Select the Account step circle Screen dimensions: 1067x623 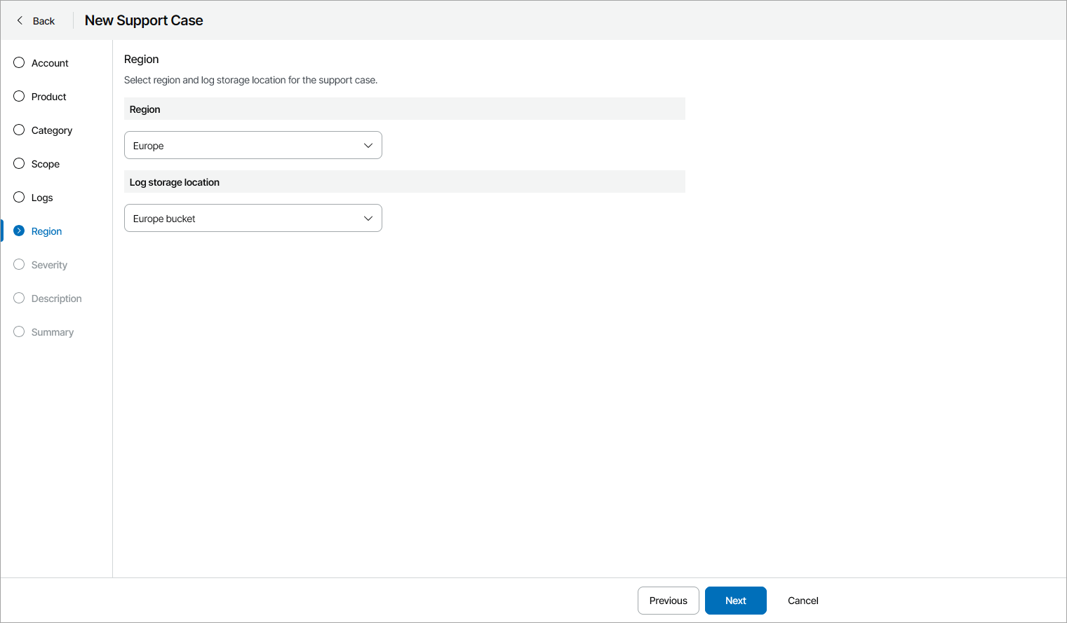click(18, 62)
